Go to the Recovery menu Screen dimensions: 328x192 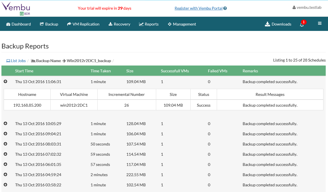[119, 24]
